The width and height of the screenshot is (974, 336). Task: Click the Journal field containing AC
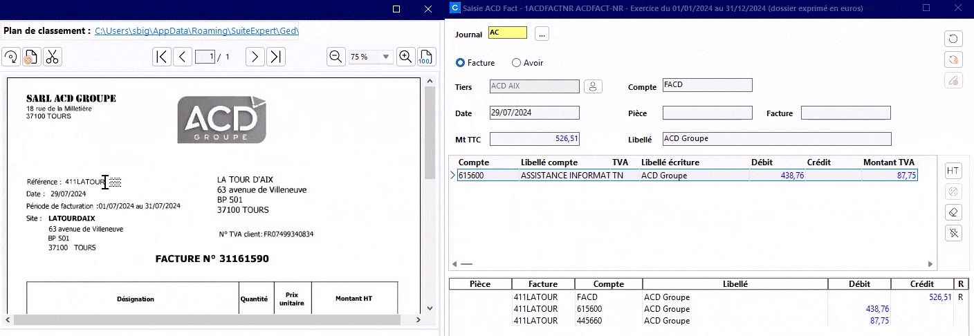click(508, 32)
